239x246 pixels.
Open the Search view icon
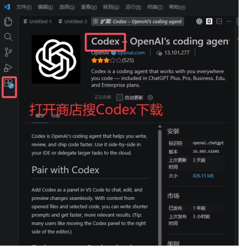[x=8, y=37]
